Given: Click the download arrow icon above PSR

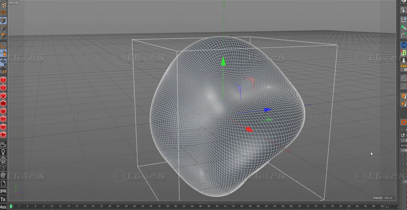Looking at the screenshot, I should click(x=404, y=61).
